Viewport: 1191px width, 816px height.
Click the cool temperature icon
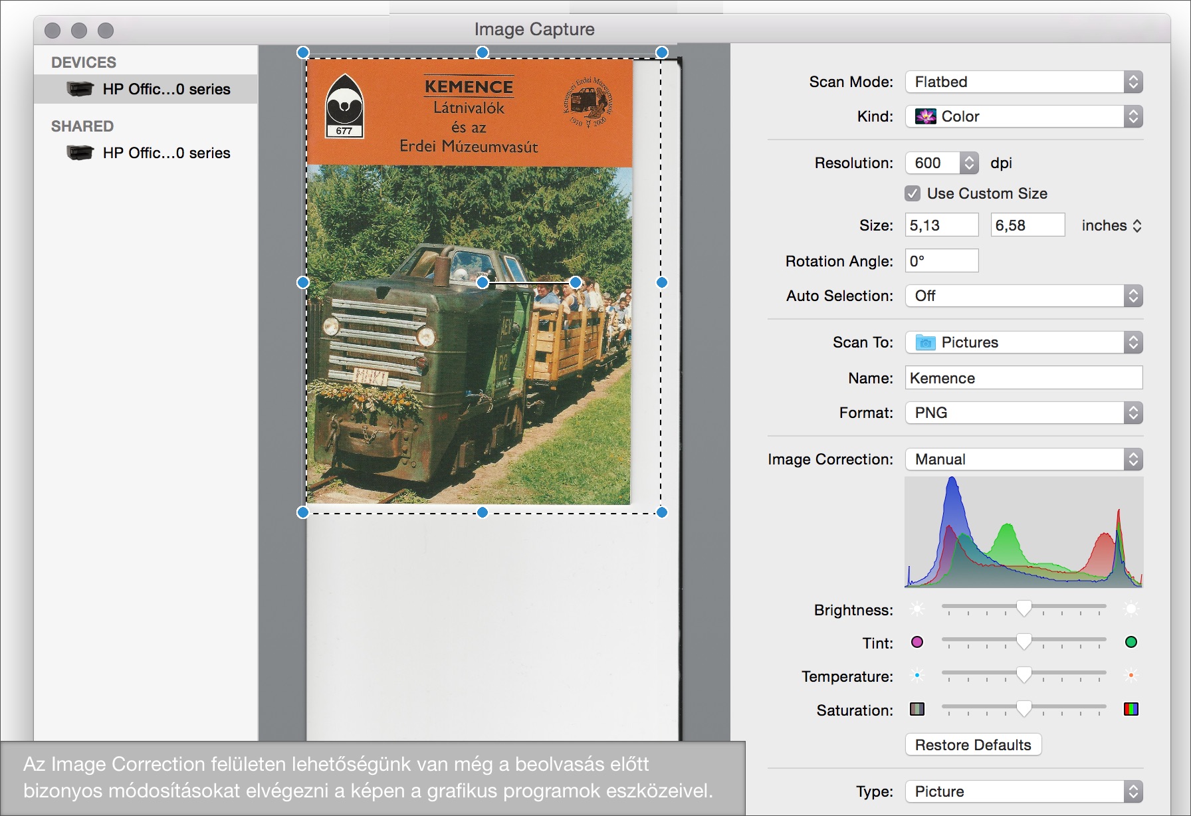click(x=917, y=675)
